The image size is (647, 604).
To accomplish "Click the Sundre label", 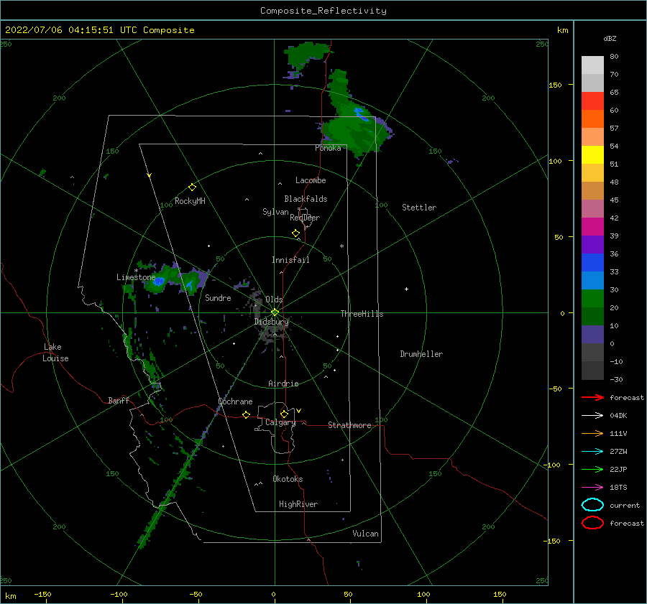I will [x=218, y=297].
